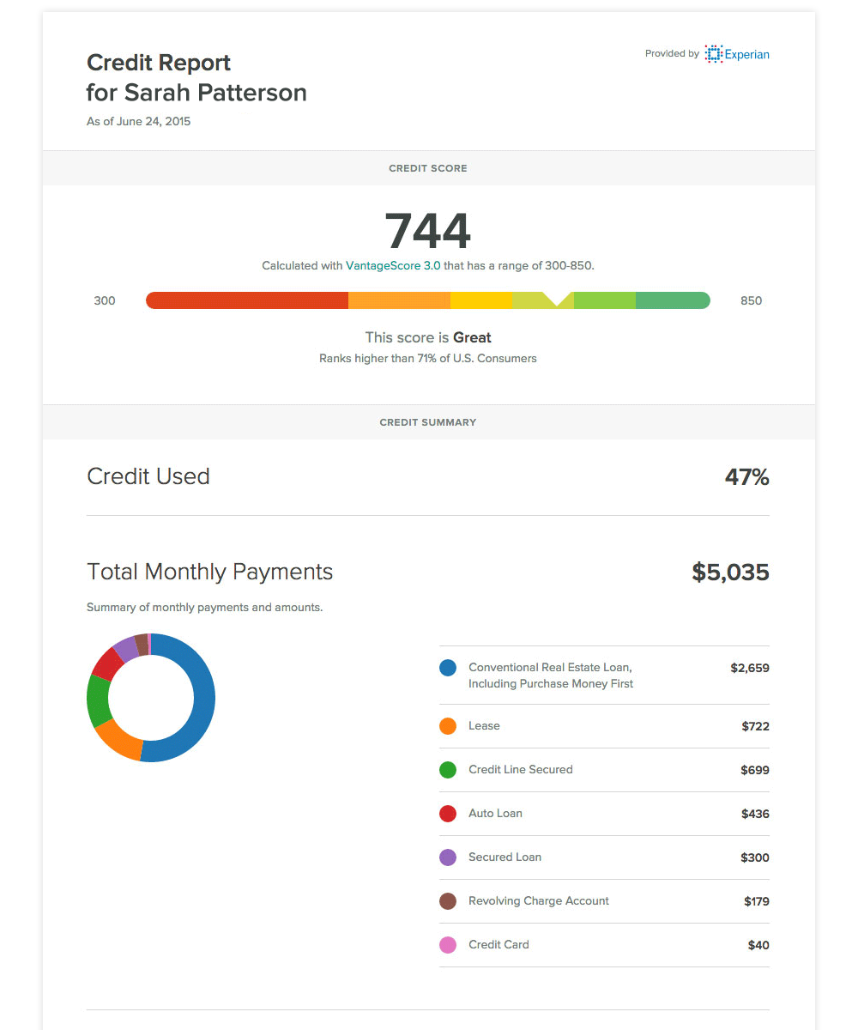Click the brown Revolving Charge Account dot
The width and height of the screenshot is (858, 1030).
click(448, 901)
